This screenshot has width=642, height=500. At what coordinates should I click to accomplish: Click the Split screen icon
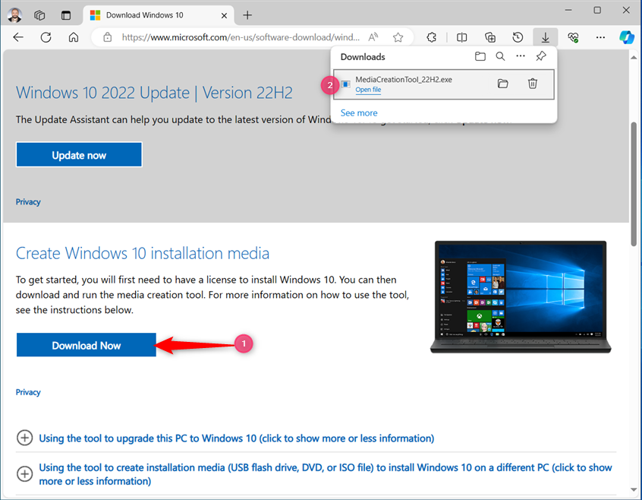(x=462, y=37)
